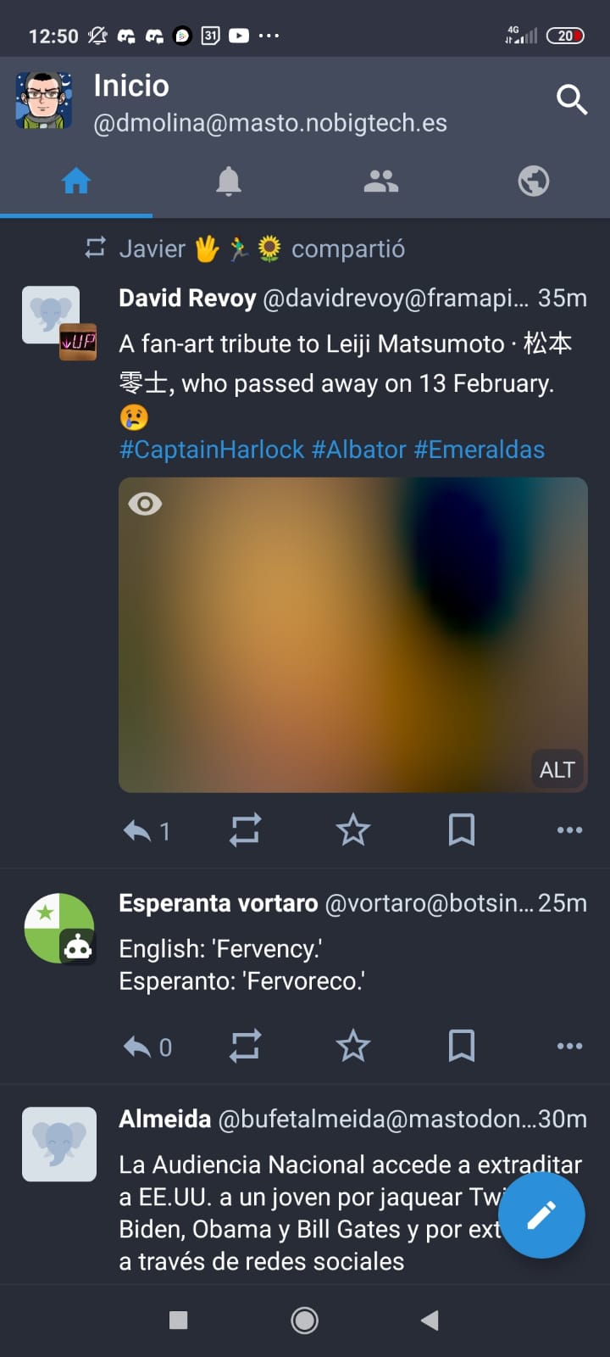Screen dimensions: 610x1357
Task: Reply to Esperanta vortaro's post
Action: click(138, 1047)
